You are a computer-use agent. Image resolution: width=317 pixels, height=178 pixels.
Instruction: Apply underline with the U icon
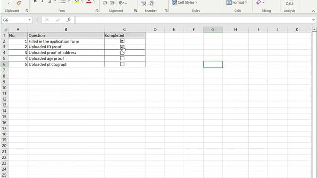tap(50, 1)
